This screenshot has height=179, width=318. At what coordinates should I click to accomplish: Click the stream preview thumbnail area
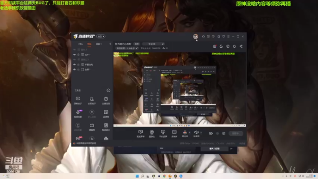click(x=180, y=89)
